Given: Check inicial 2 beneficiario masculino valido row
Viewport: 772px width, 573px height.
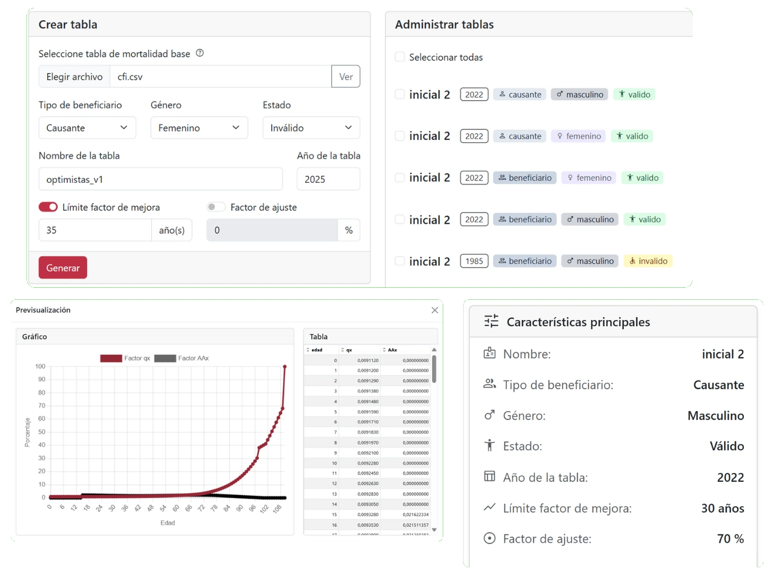Looking at the screenshot, I should tap(399, 219).
